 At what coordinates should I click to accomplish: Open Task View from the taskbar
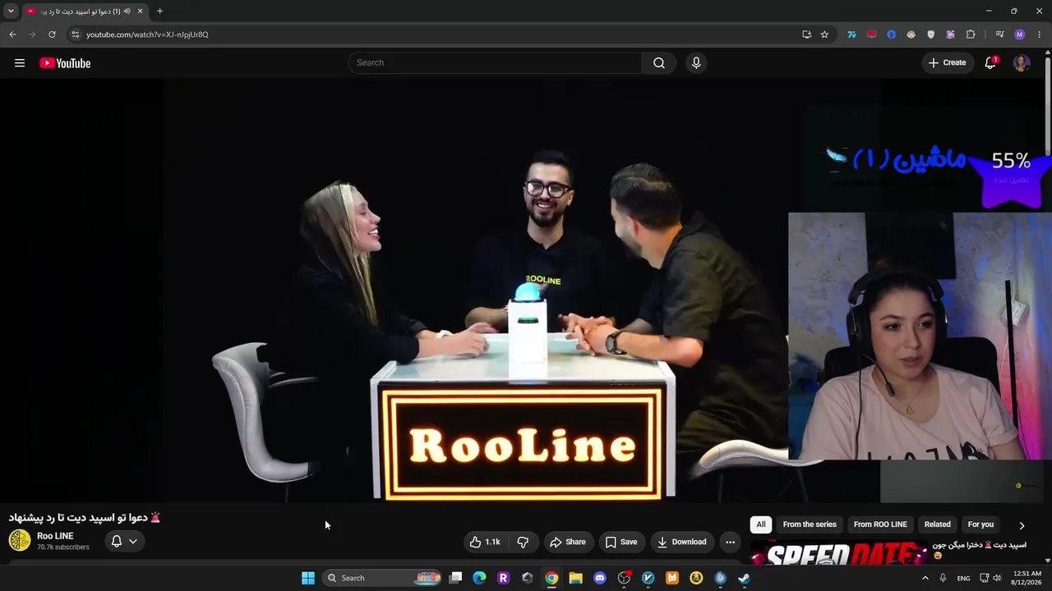coord(455,578)
